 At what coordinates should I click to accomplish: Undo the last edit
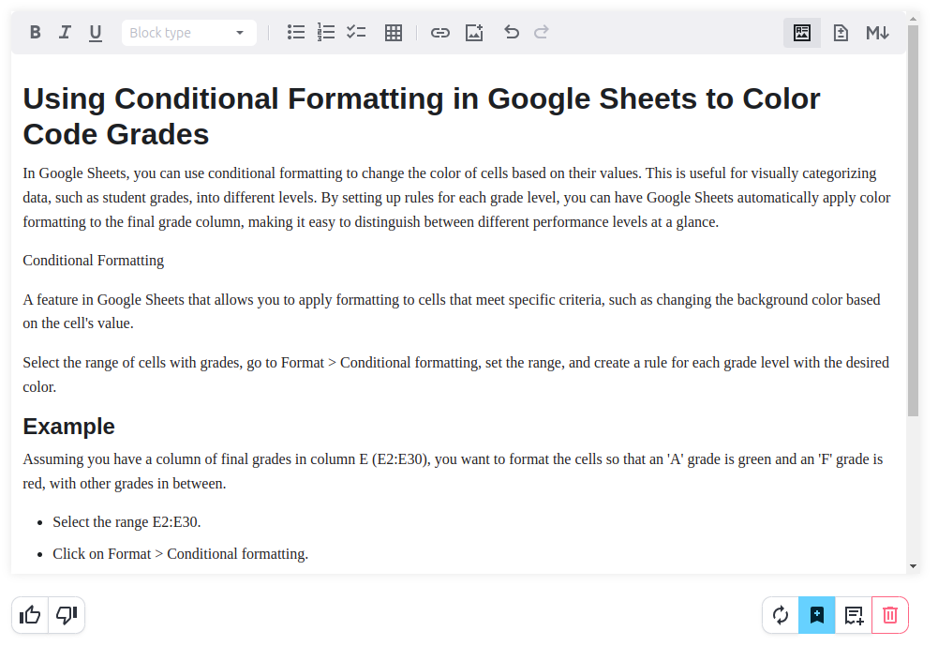pyautogui.click(x=511, y=32)
